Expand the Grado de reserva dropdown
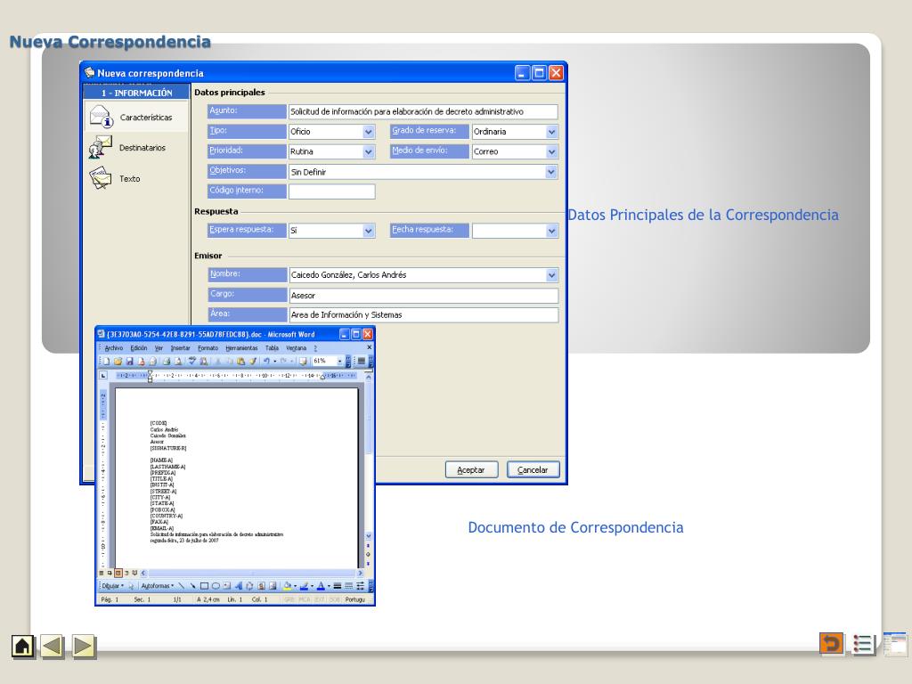912x684 pixels. coord(551,132)
